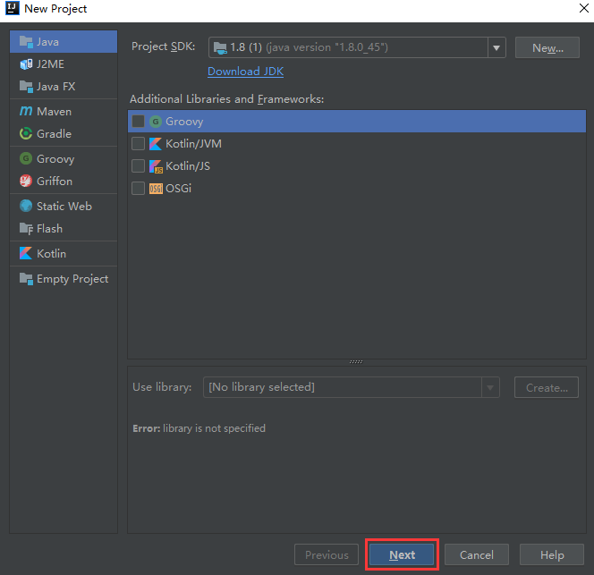Viewport: 594px width, 575px height.
Task: Click the '[No library selected]' combo box
Action: [352, 387]
